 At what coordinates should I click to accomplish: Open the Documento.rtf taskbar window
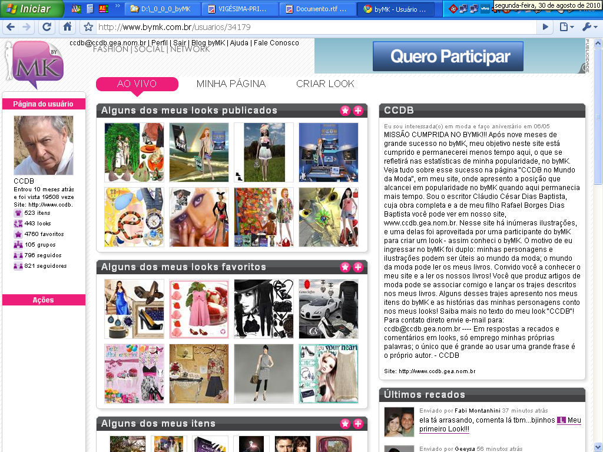tap(319, 9)
